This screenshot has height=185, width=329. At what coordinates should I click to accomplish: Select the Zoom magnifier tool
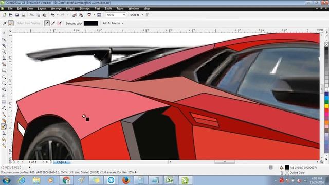[4, 51]
